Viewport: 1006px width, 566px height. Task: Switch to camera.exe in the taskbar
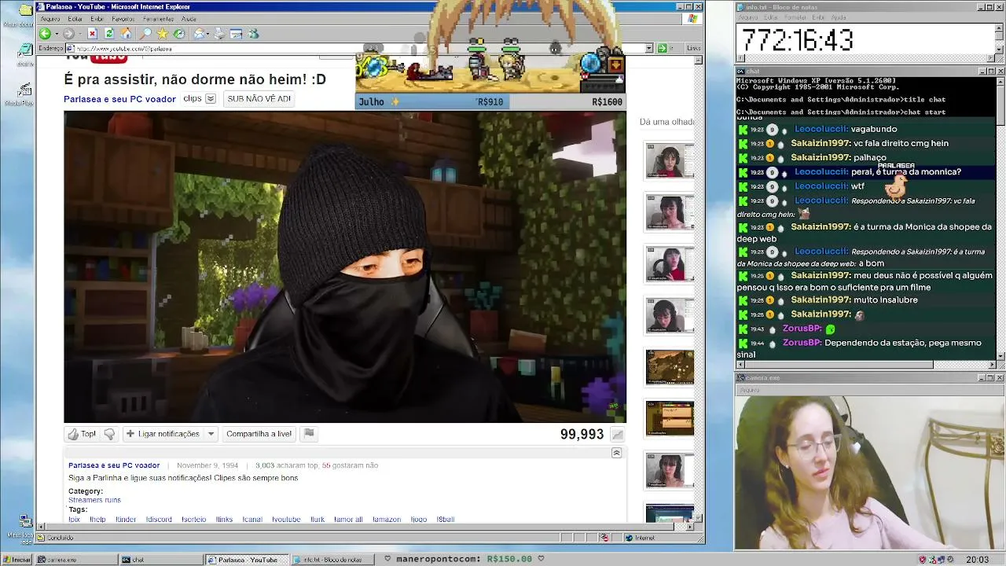tap(75, 560)
